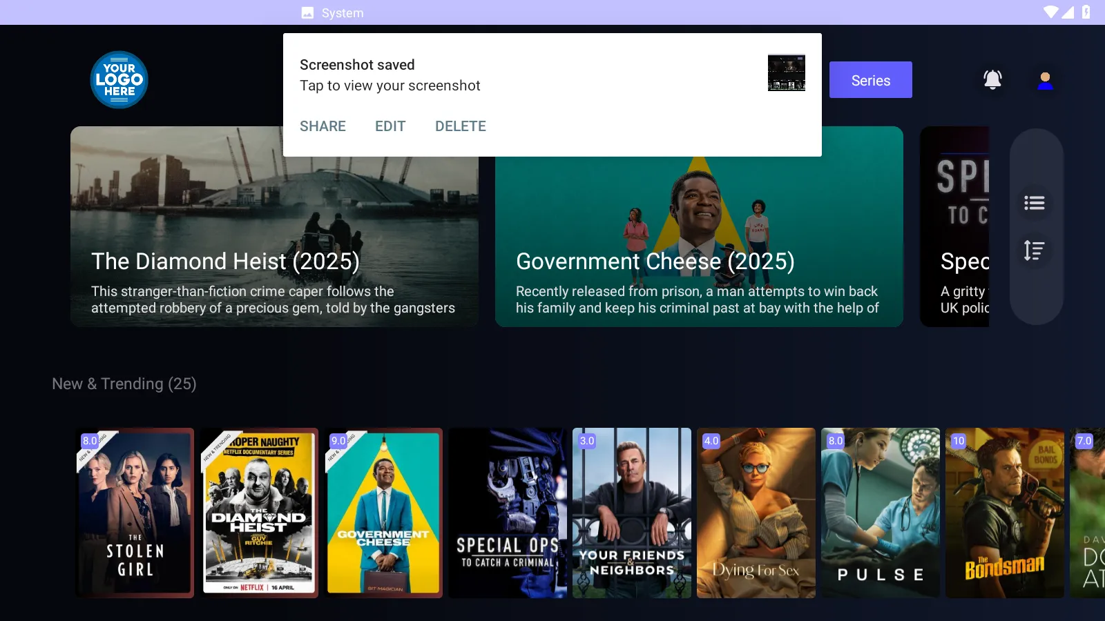
Task: Open the user profile icon
Action: click(1045, 81)
